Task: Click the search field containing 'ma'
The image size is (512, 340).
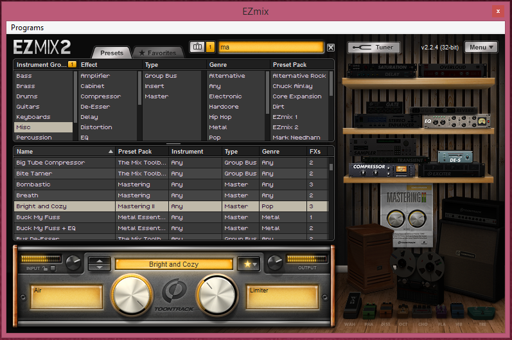Action: [x=270, y=47]
